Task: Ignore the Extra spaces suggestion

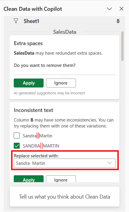Action: (x=61, y=83)
